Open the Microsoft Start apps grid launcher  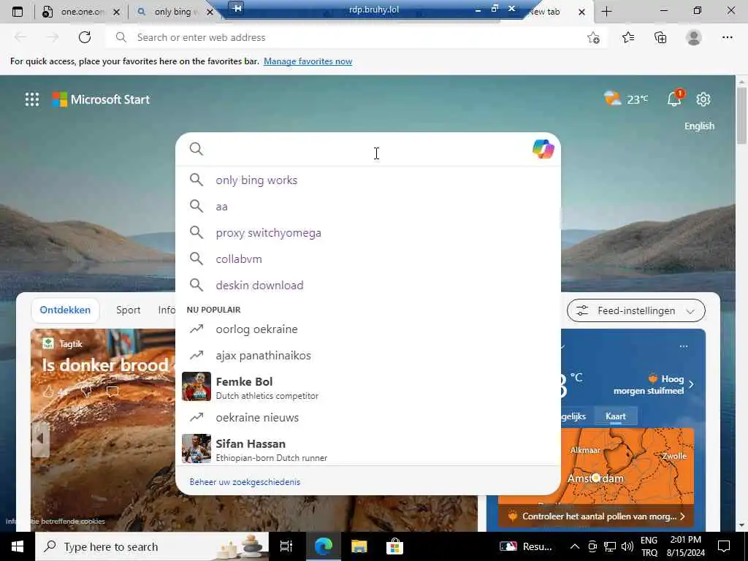(32, 99)
